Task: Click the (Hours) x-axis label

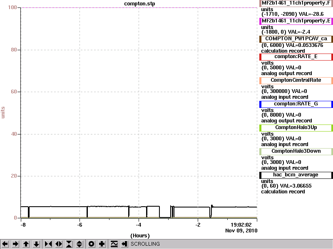Action: click(x=140, y=236)
